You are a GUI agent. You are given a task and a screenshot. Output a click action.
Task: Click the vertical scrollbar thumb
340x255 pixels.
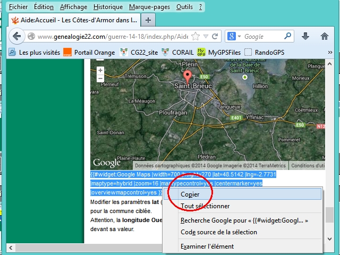coord(329,215)
